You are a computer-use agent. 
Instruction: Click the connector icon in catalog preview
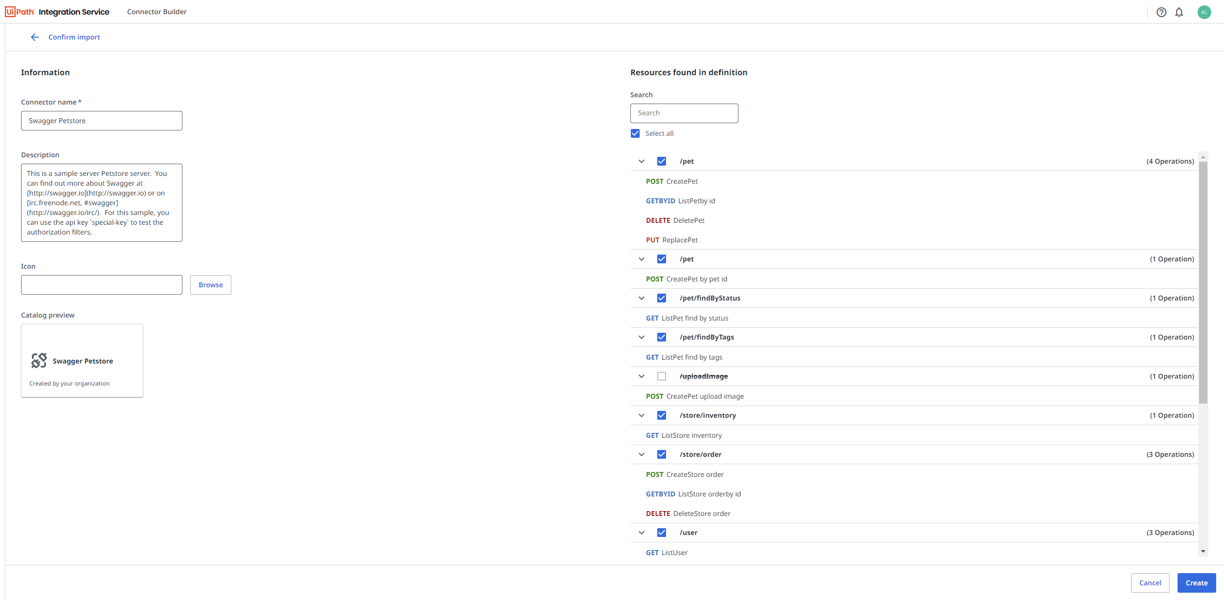click(39, 361)
